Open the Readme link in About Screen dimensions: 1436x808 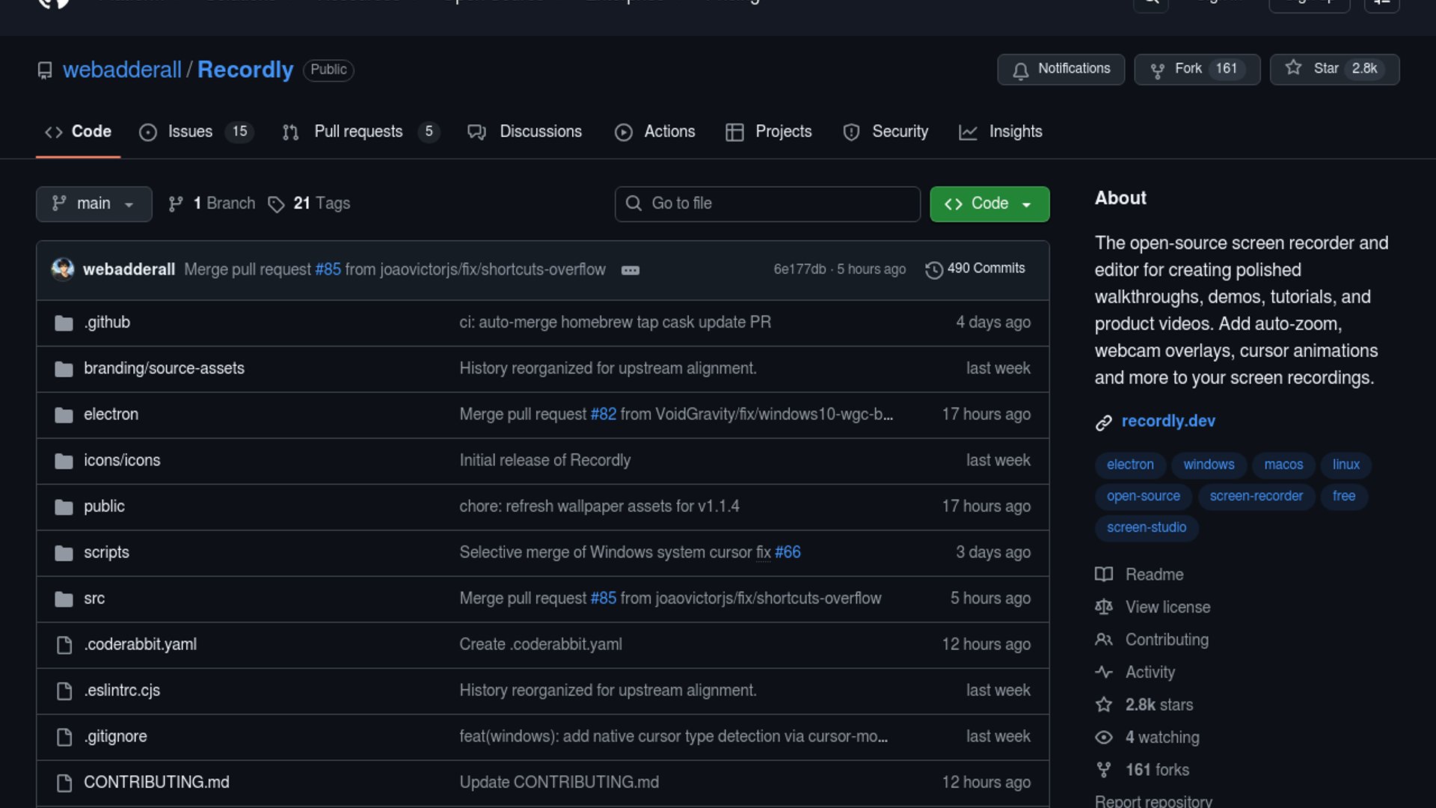click(1154, 575)
